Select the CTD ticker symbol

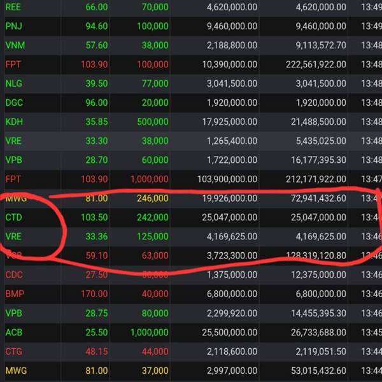tap(13, 217)
